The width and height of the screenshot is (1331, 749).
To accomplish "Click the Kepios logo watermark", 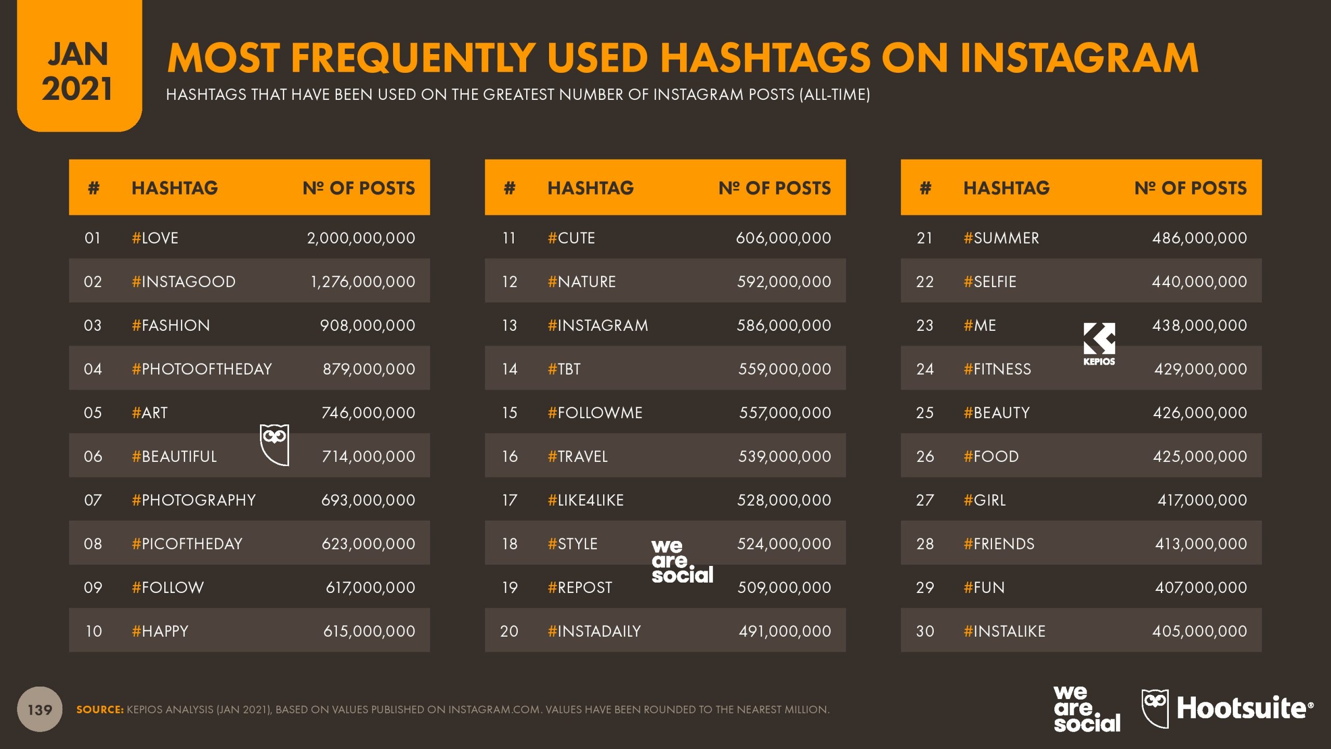I will (x=1099, y=344).
